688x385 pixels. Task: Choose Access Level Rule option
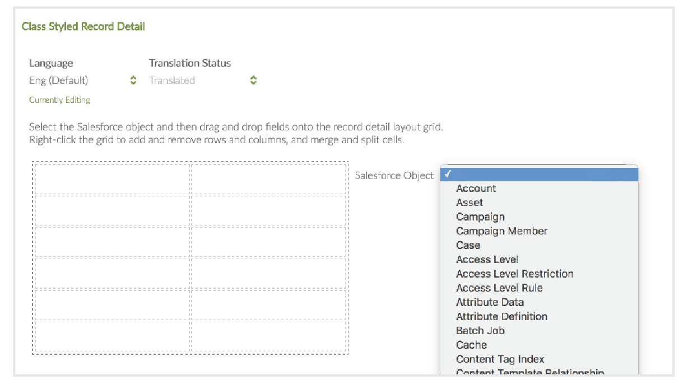point(499,288)
